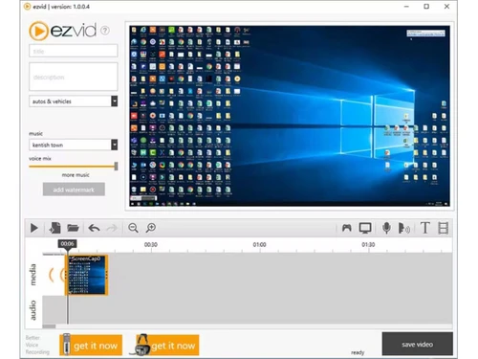
Task: Click the film strip add pictures icon
Action: [444, 228]
